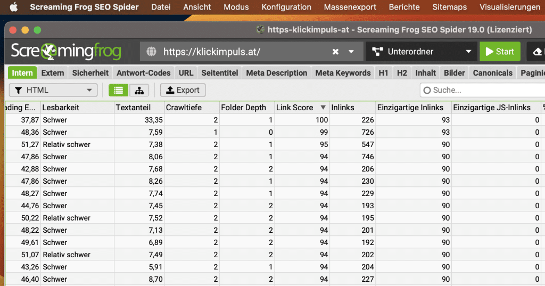The width and height of the screenshot is (545, 286).
Task: Open the HTML filter dropdown
Action: pyautogui.click(x=53, y=90)
